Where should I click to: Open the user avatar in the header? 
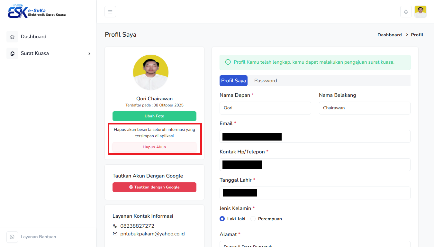420,12
